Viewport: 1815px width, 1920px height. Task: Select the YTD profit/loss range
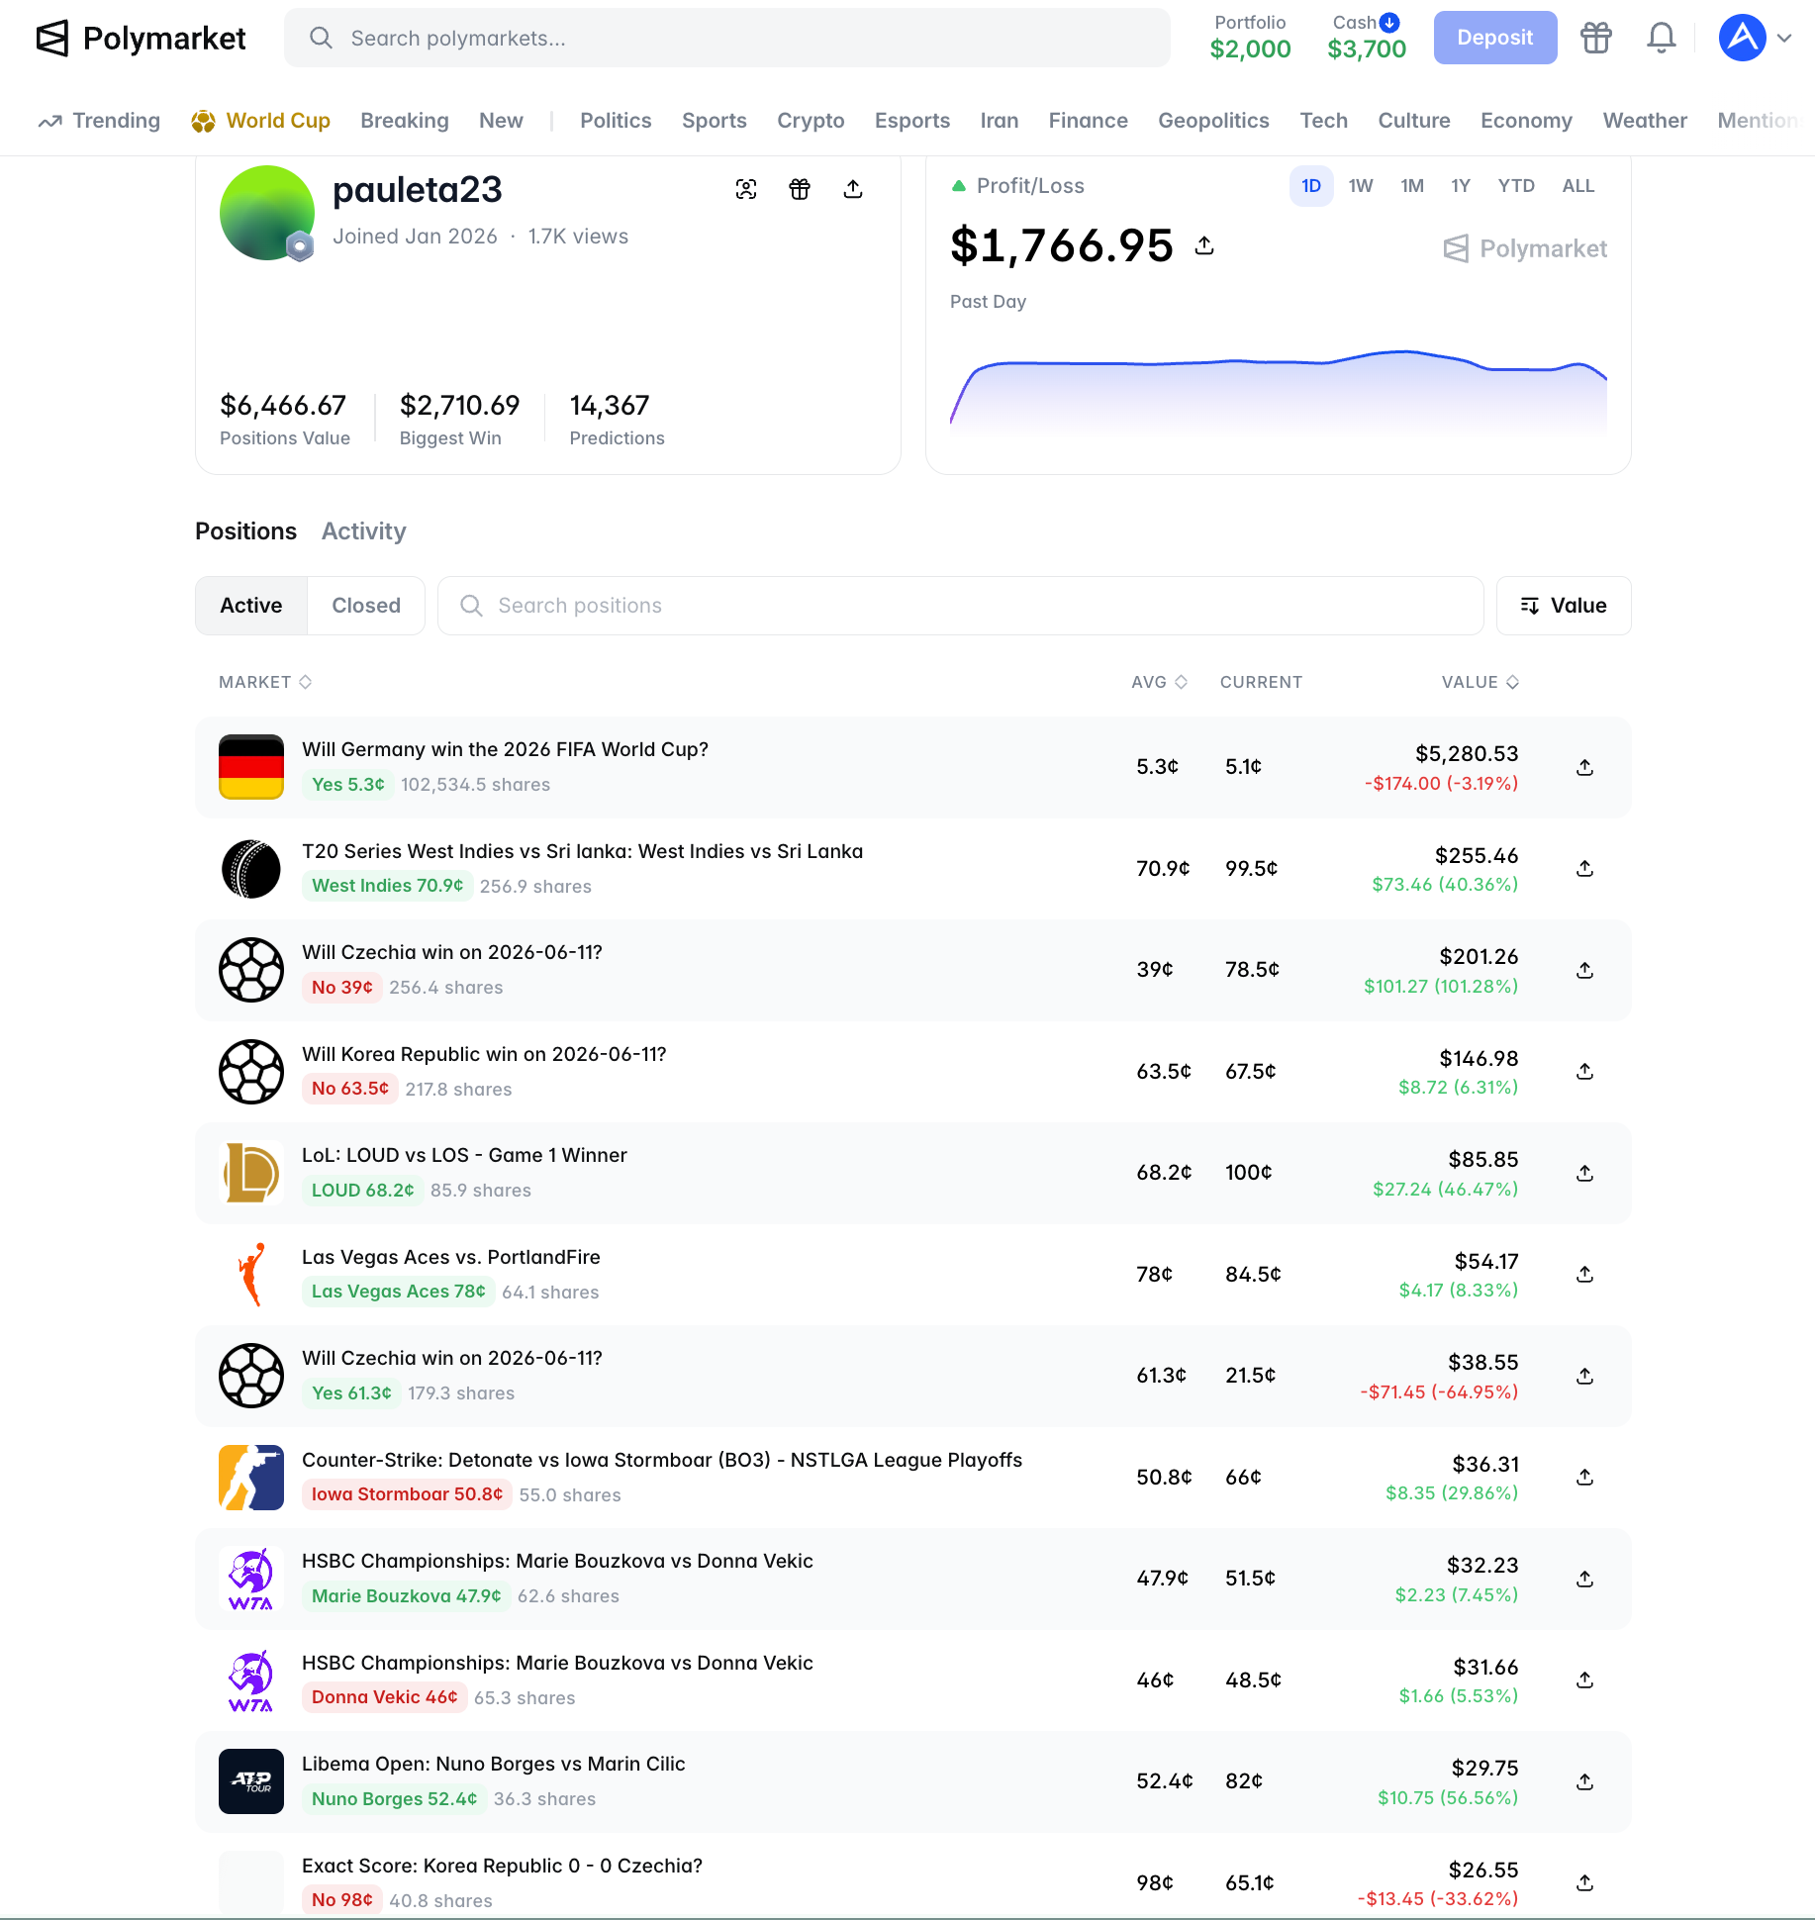tap(1516, 186)
